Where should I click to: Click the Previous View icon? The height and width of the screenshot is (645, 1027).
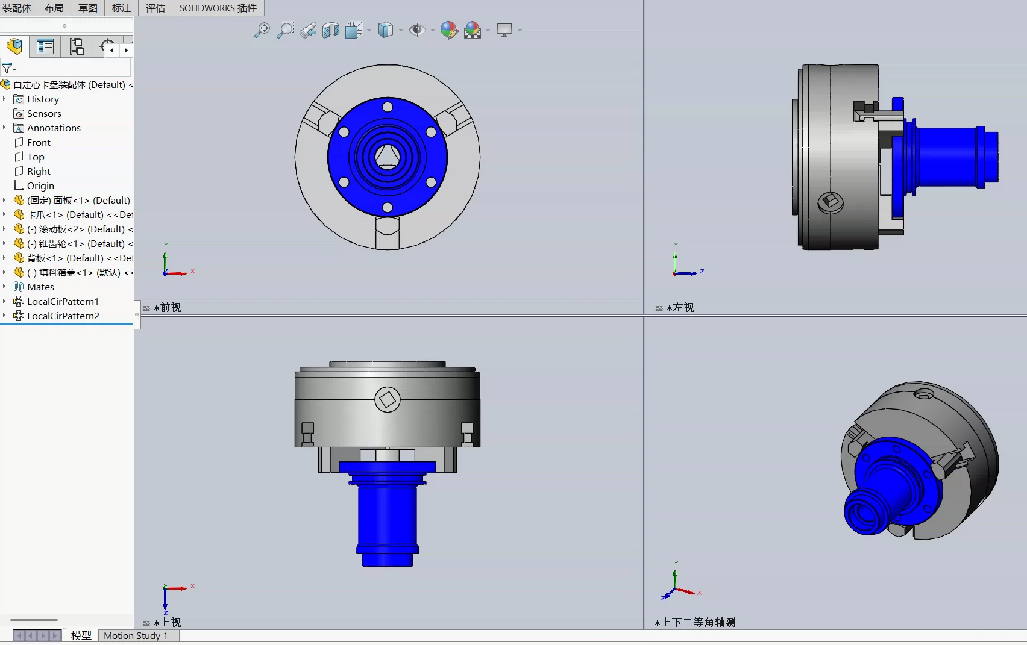click(308, 30)
